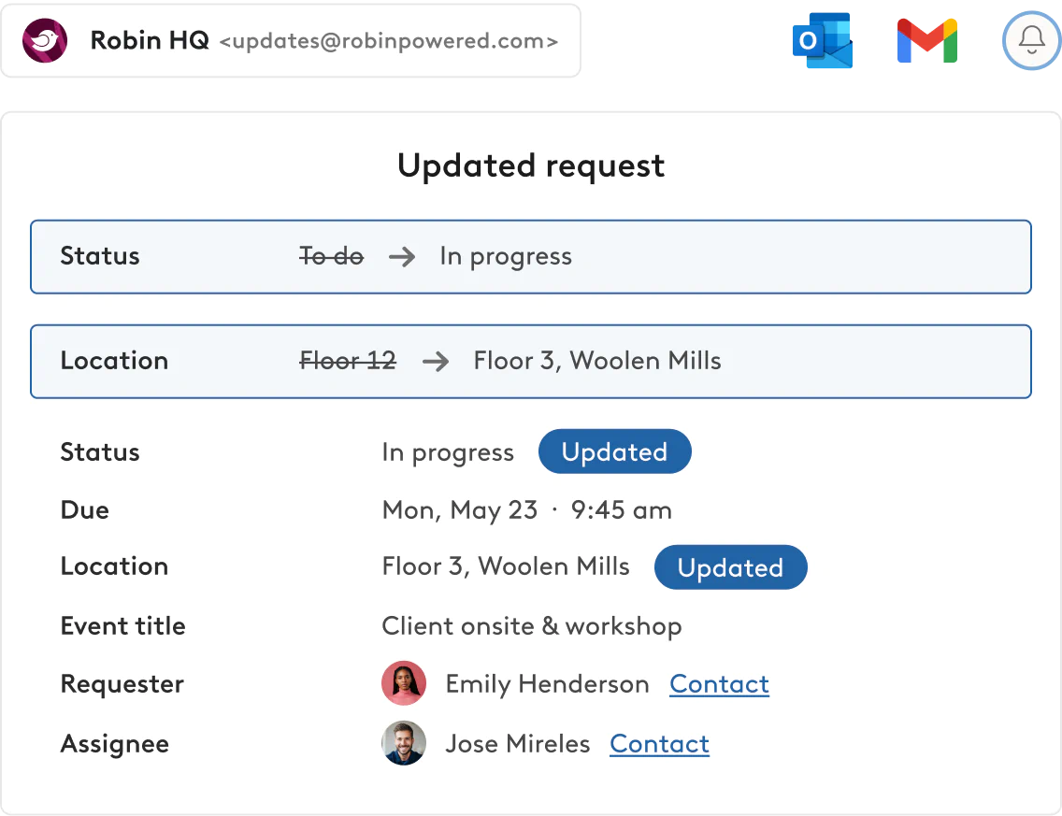Click the Updated badge next to In progress
This screenshot has width=1062, height=816.
pos(615,451)
